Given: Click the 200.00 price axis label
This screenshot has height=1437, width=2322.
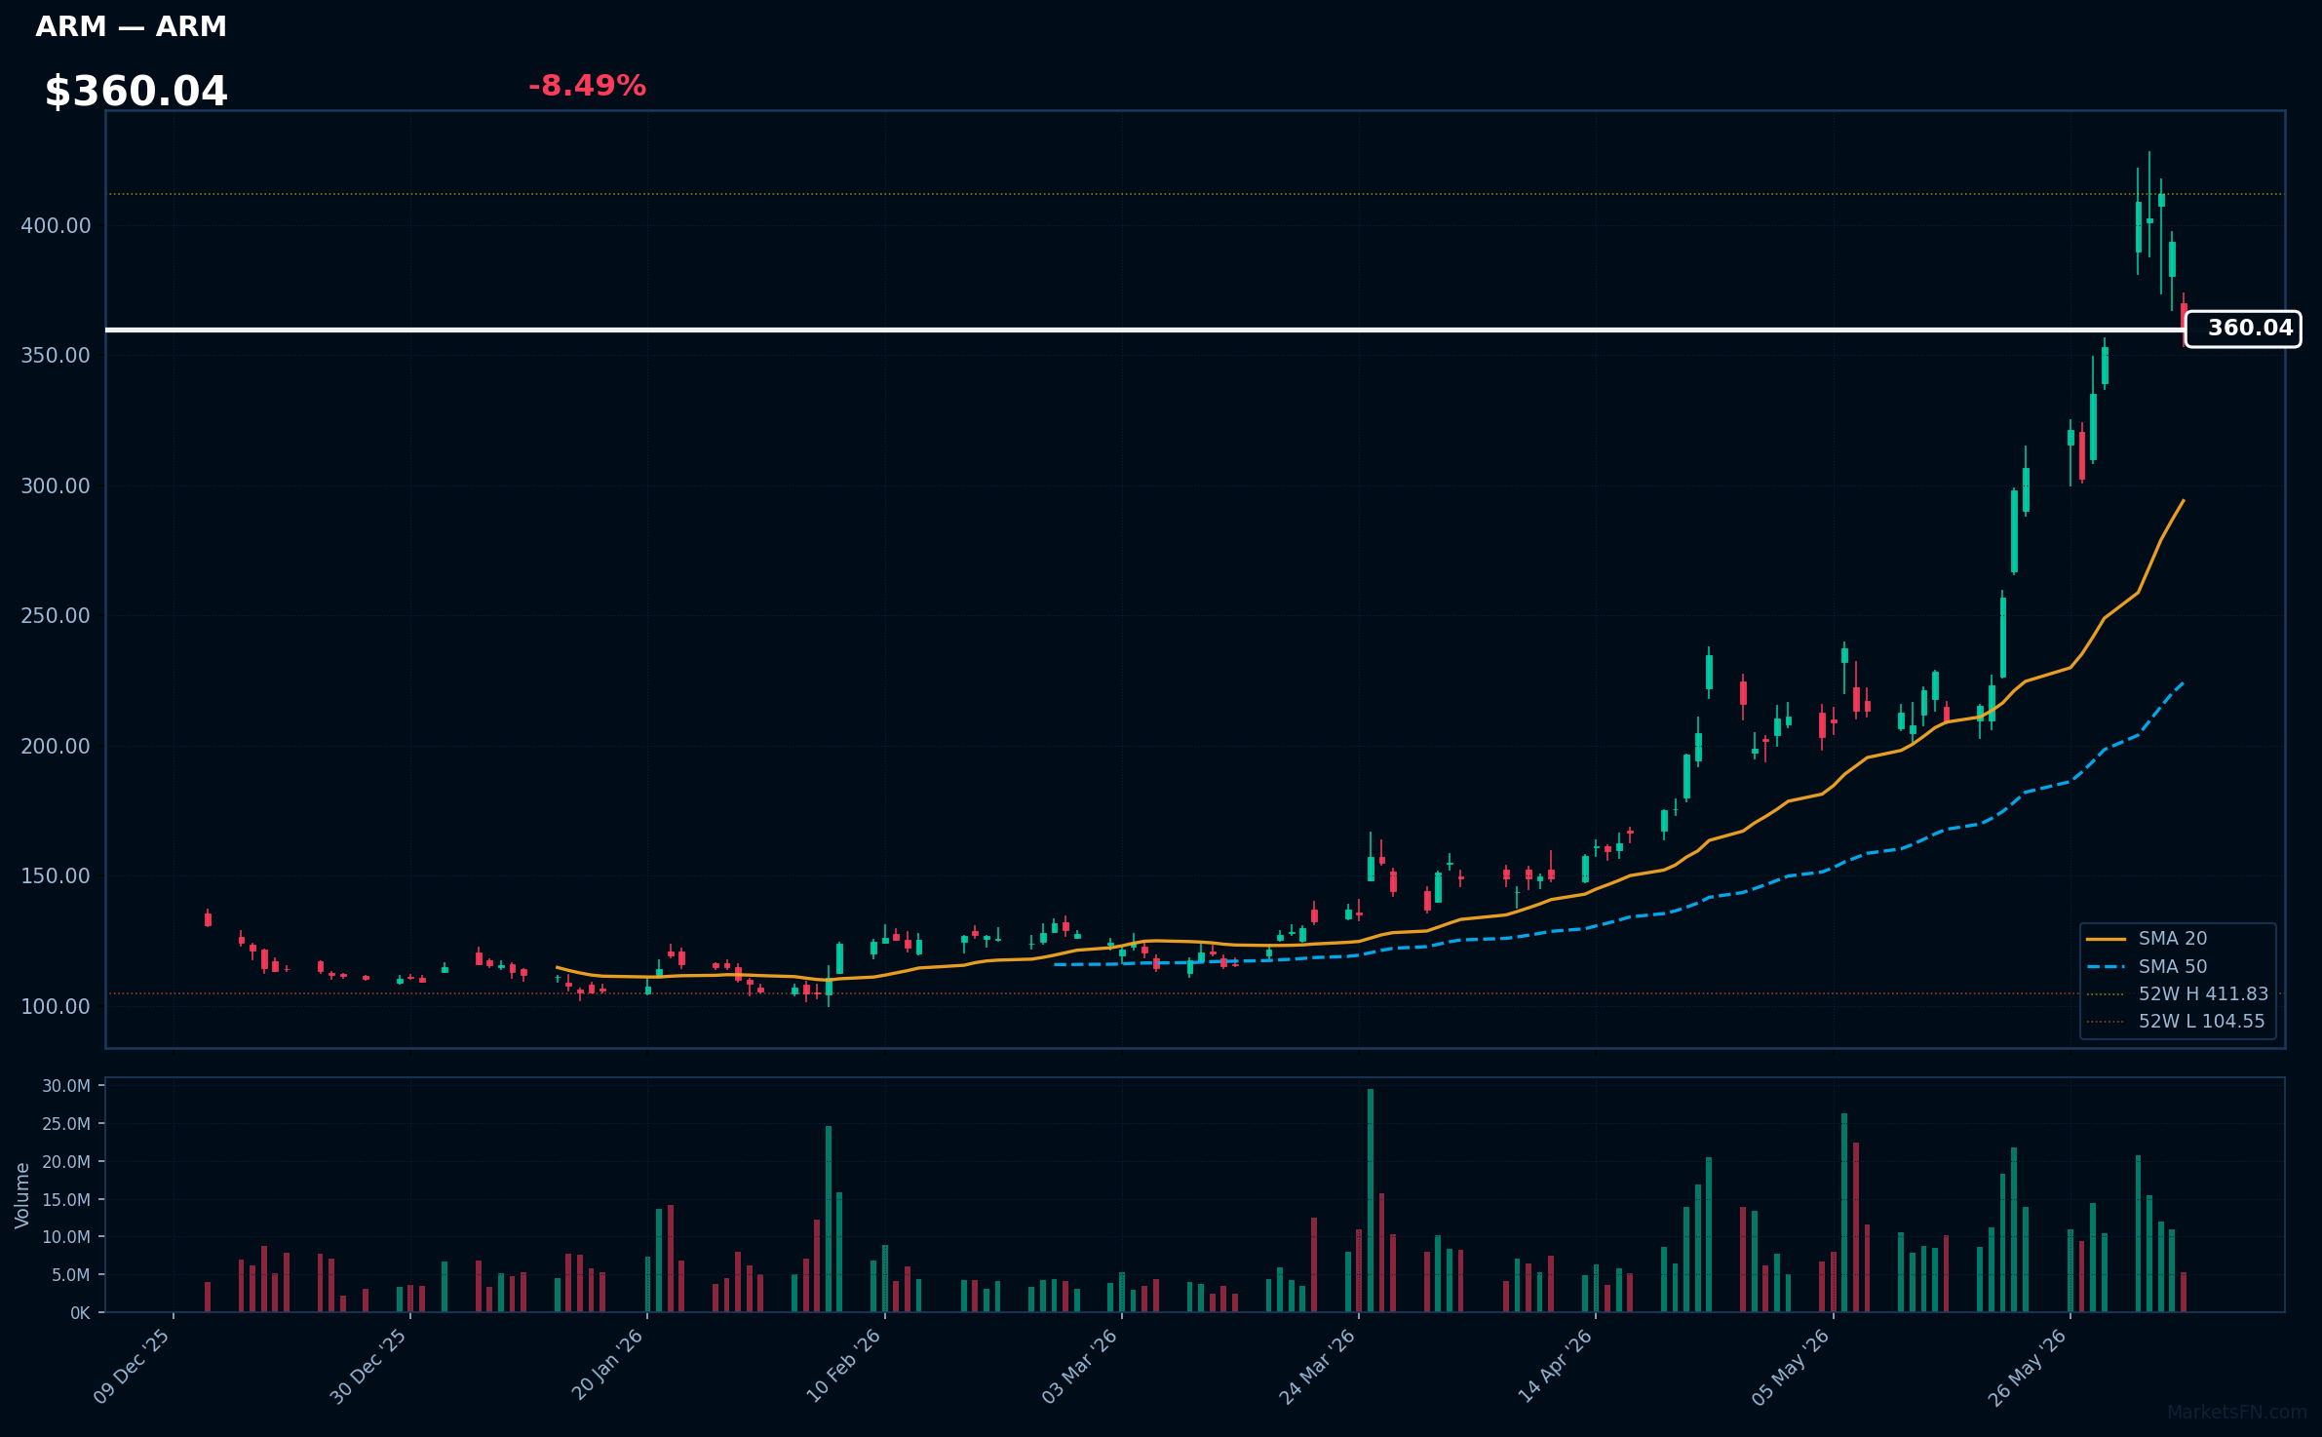Looking at the screenshot, I should [x=56, y=747].
